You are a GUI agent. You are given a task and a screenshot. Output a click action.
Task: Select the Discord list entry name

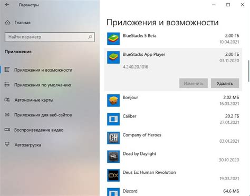click(130, 191)
